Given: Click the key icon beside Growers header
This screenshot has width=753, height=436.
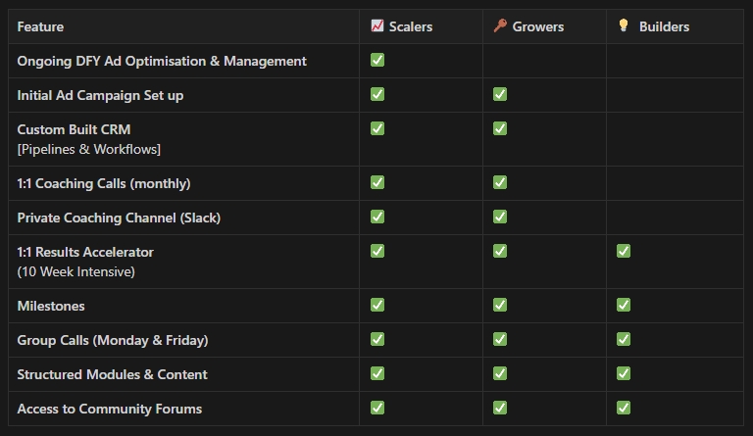Looking at the screenshot, I should (500, 25).
